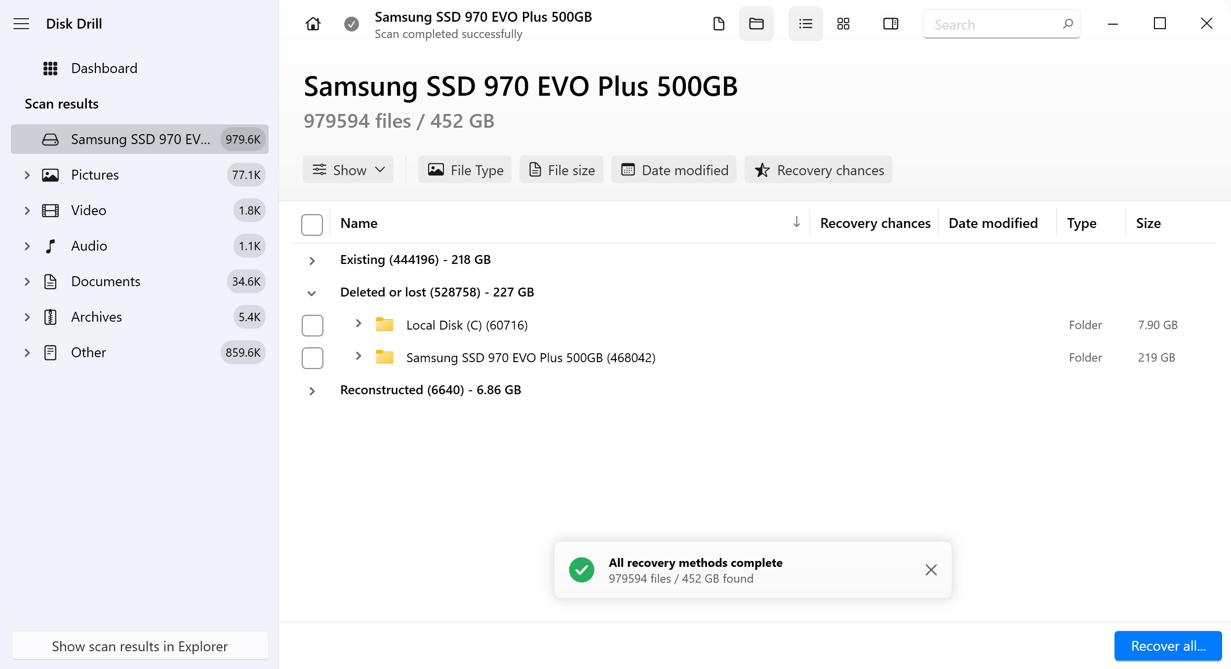
Task: Select grid view layout icon
Action: pyautogui.click(x=843, y=24)
